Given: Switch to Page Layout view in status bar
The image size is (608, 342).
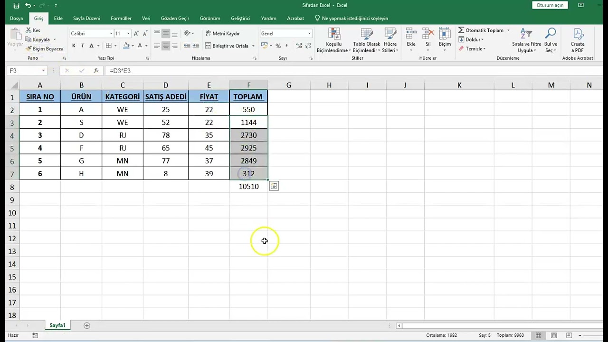Looking at the screenshot, I should (554, 335).
